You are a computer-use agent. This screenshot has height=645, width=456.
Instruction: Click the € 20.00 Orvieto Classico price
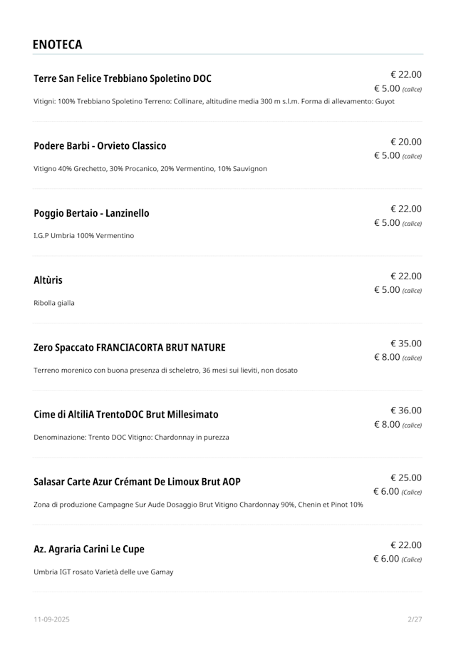405,141
